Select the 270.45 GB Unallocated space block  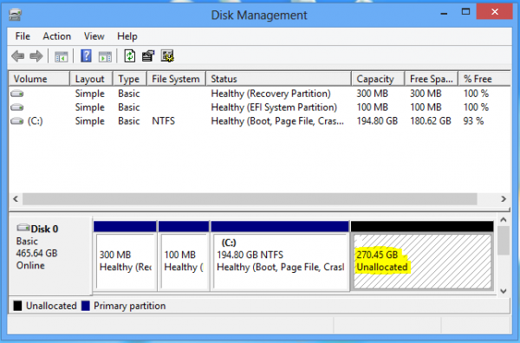[422, 256]
